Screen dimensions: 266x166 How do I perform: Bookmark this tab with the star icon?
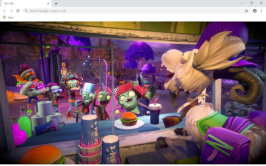pyautogui.click(x=246, y=11)
